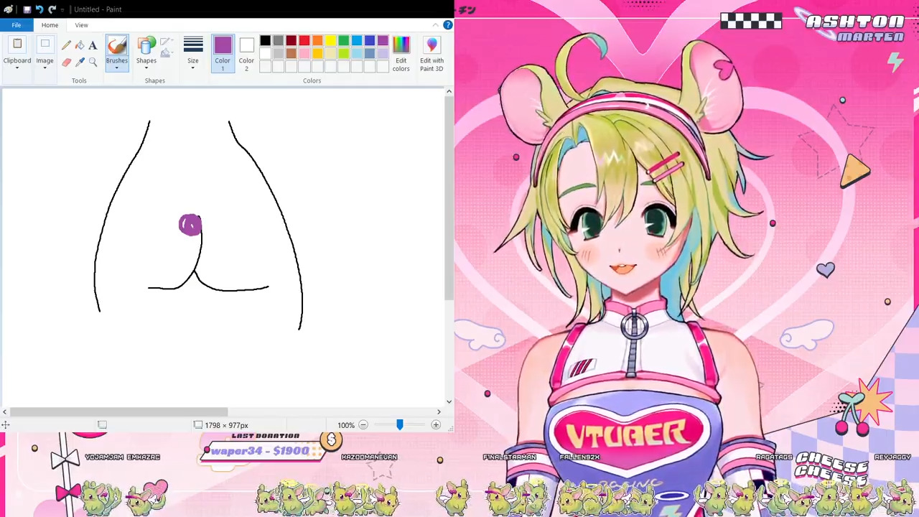The width and height of the screenshot is (919, 517).
Task: Pick the light yellow color swatch
Action: [331, 54]
